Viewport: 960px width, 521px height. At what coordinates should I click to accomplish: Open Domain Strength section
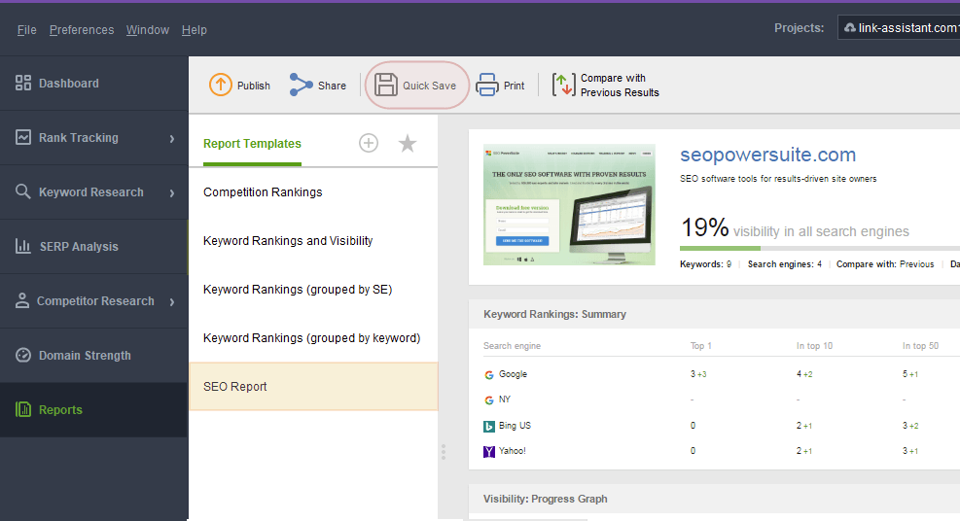click(85, 356)
